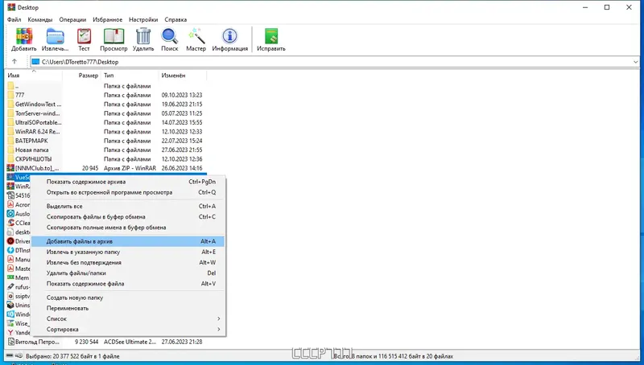
Task: Sort by the Изменён column header
Action: pos(183,76)
